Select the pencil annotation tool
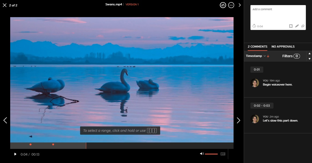 click(x=297, y=26)
